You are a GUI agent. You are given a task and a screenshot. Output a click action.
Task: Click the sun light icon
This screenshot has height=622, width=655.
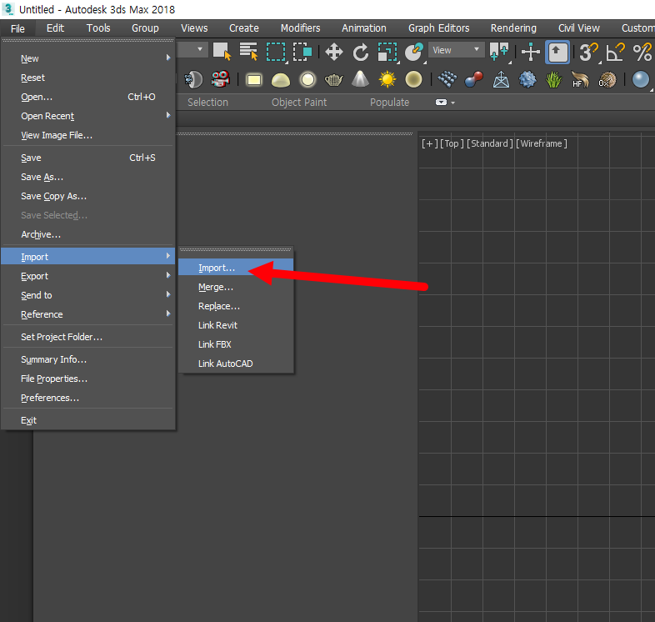pyautogui.click(x=387, y=79)
